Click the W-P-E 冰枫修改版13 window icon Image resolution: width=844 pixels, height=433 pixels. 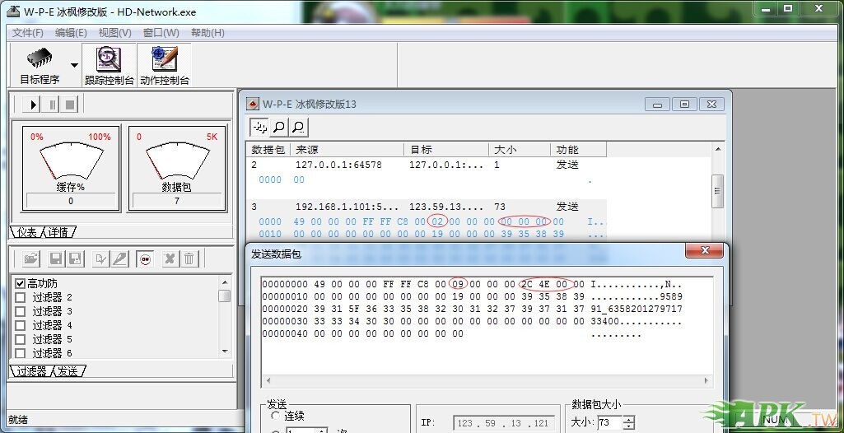251,104
